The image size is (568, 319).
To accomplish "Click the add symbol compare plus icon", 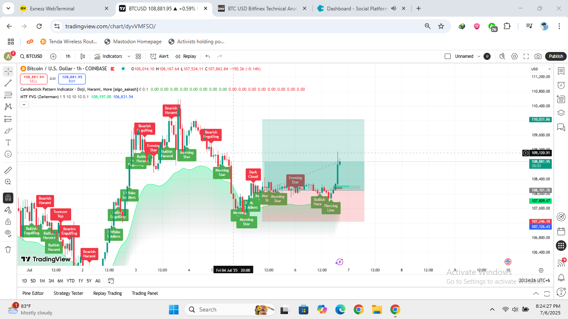I will click(x=53, y=56).
